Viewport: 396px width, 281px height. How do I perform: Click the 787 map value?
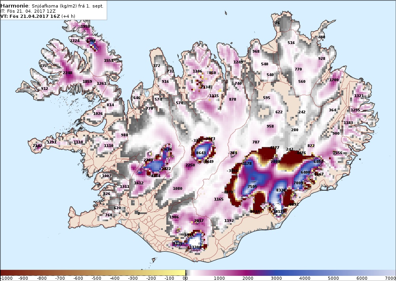[256, 142]
